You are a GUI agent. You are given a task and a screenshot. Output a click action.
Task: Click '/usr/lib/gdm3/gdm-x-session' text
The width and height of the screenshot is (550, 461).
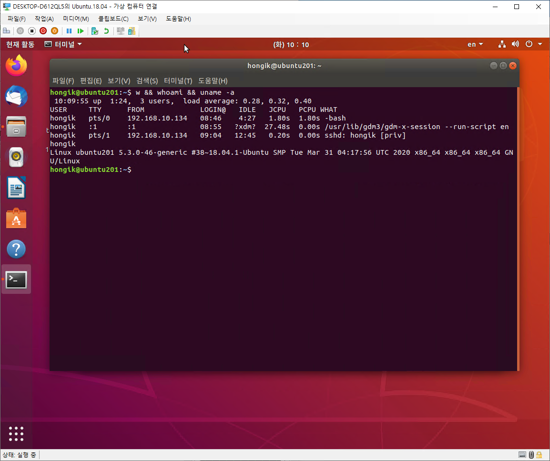[x=382, y=127]
